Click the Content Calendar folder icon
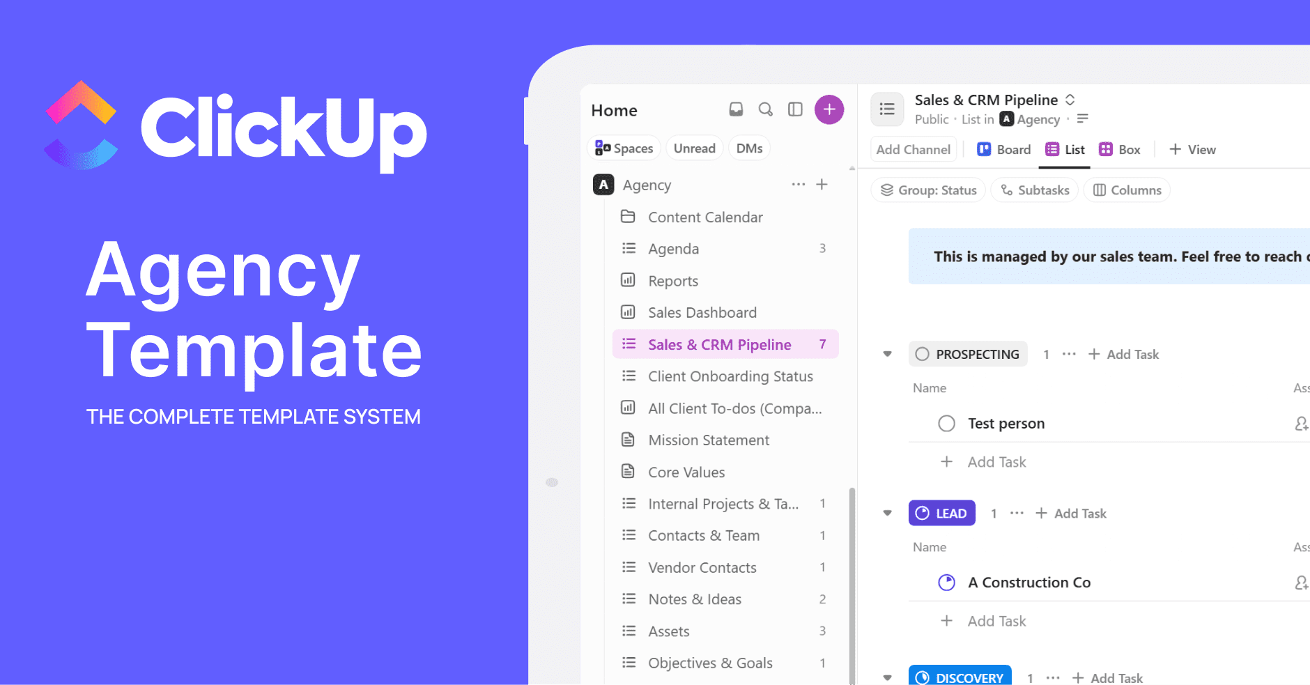The width and height of the screenshot is (1310, 685). point(628,217)
